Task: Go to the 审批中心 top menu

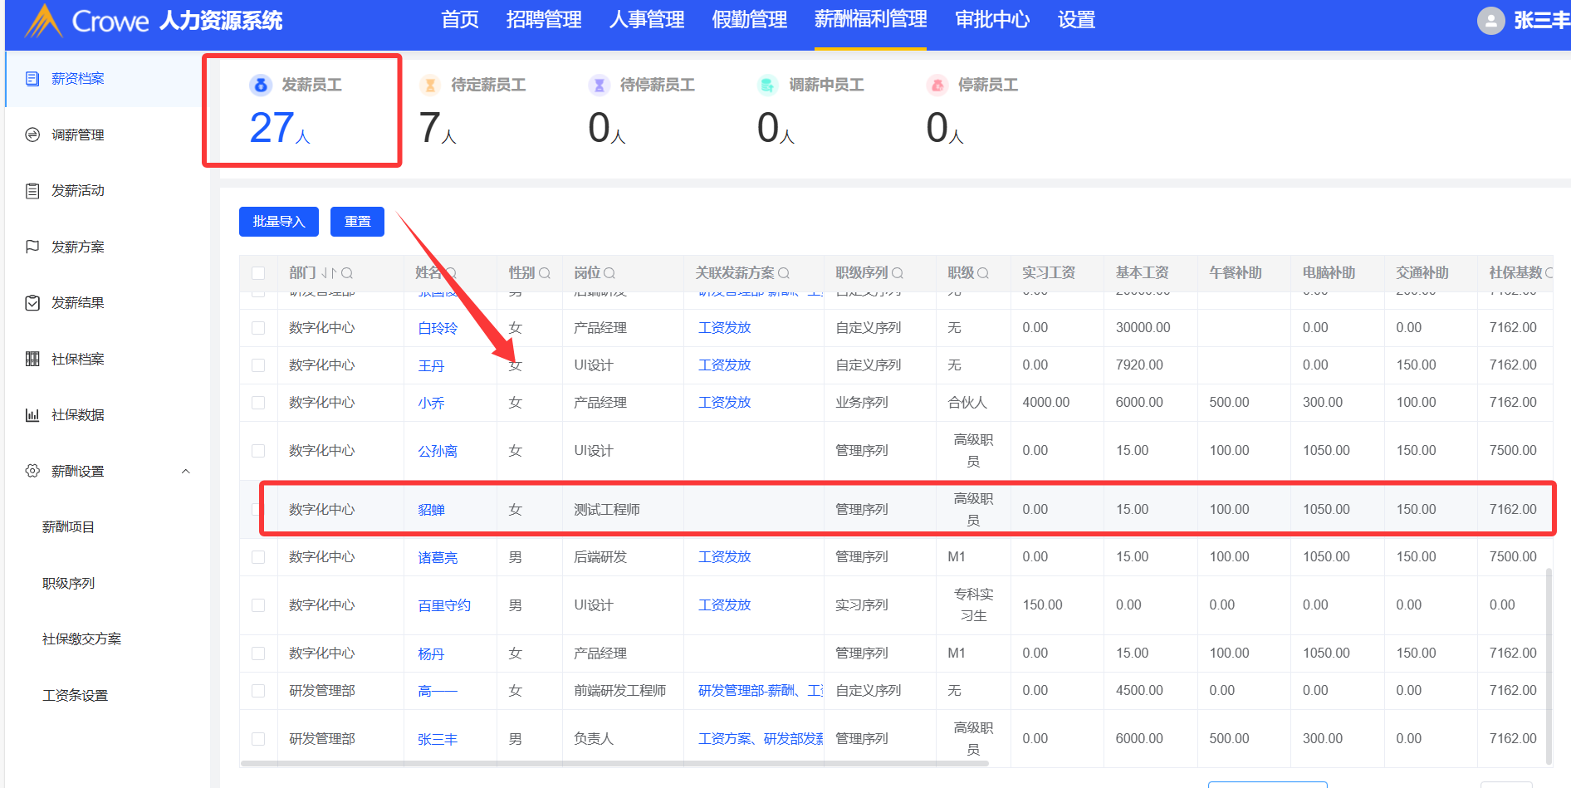Action: tap(992, 20)
